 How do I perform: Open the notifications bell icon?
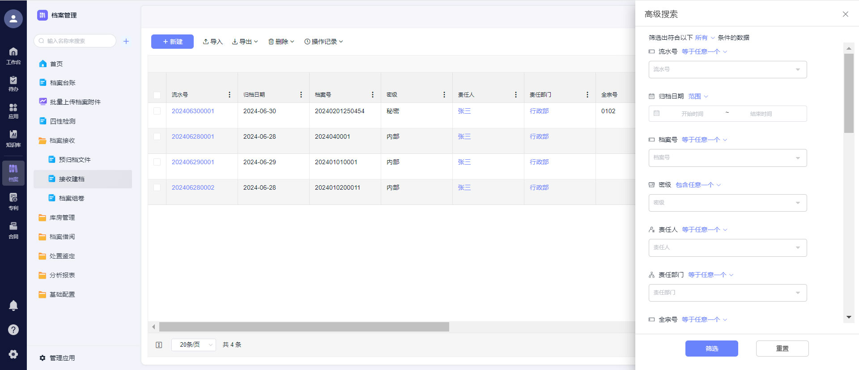13,306
